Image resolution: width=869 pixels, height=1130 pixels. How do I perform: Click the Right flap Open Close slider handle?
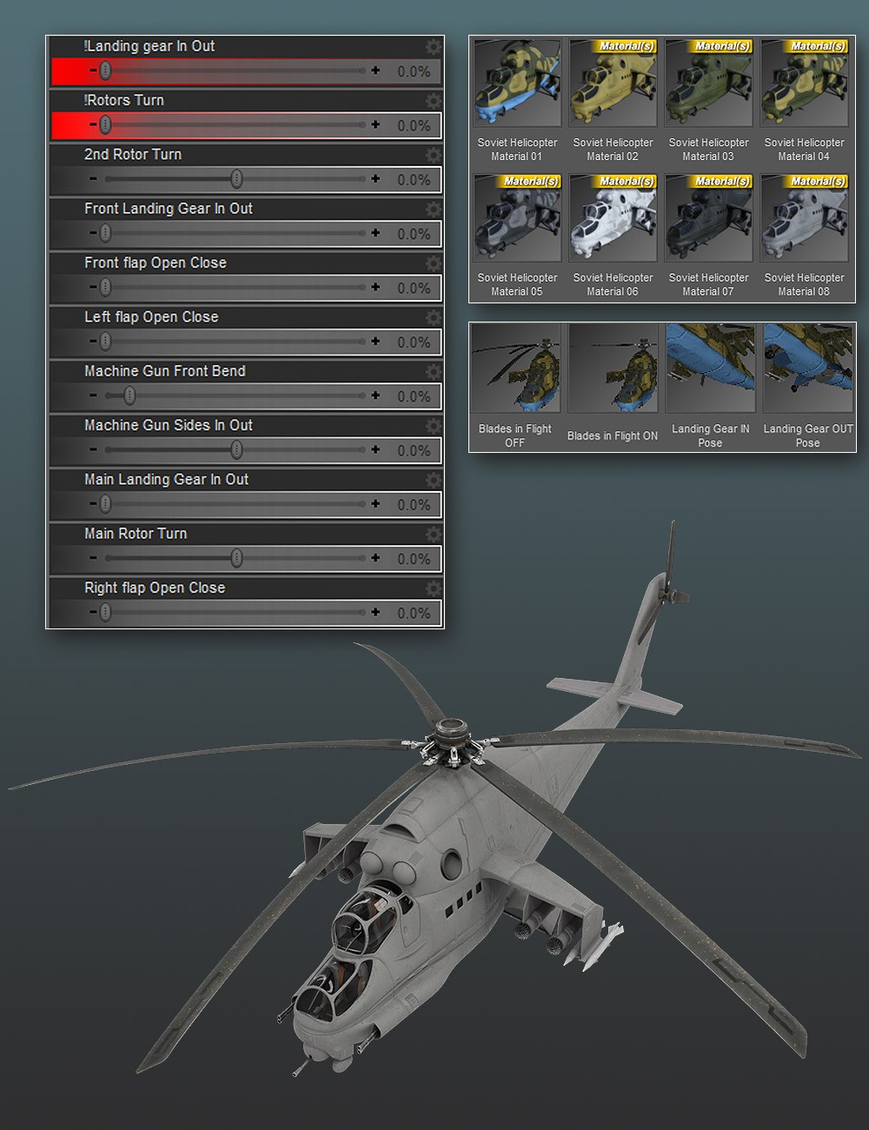tap(105, 612)
